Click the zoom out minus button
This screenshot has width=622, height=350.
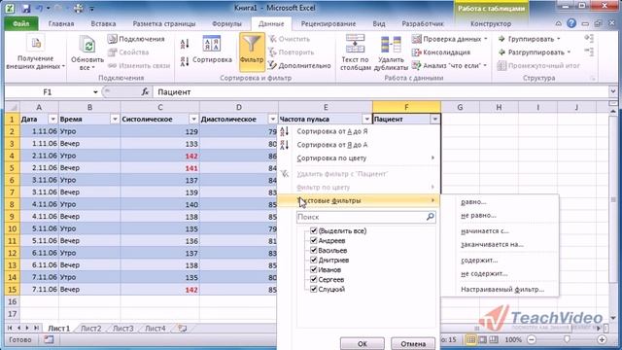click(x=532, y=339)
